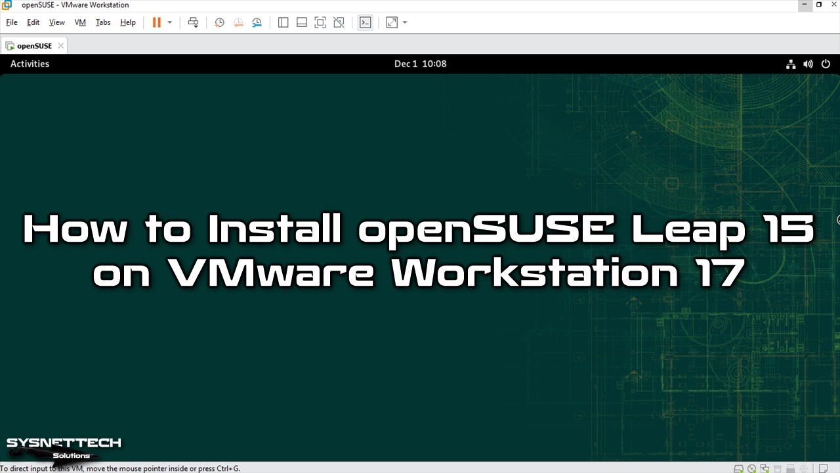Expand the stretch display options dropdown
Viewport: 840px width, 473px height.
(405, 22)
